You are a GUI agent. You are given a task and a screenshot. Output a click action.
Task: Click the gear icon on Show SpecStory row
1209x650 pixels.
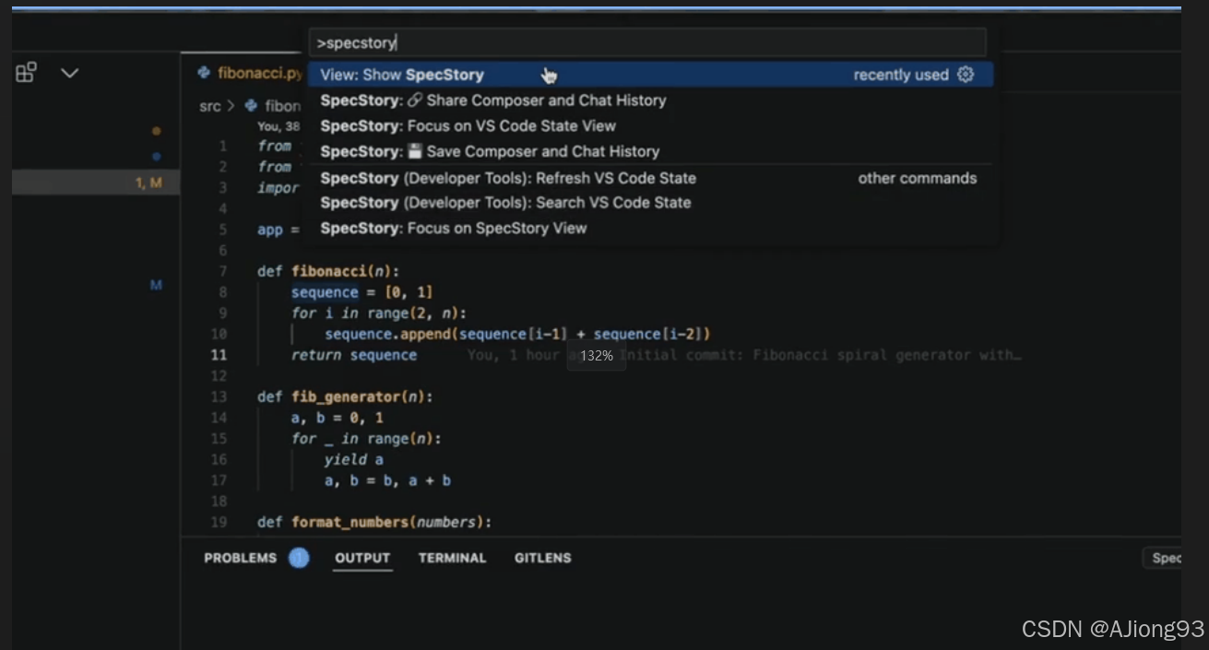tap(966, 75)
